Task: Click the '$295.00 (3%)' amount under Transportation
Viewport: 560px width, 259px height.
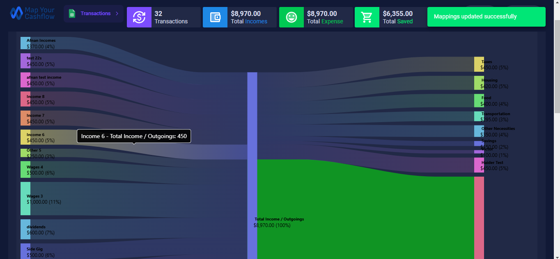Action: pos(494,120)
